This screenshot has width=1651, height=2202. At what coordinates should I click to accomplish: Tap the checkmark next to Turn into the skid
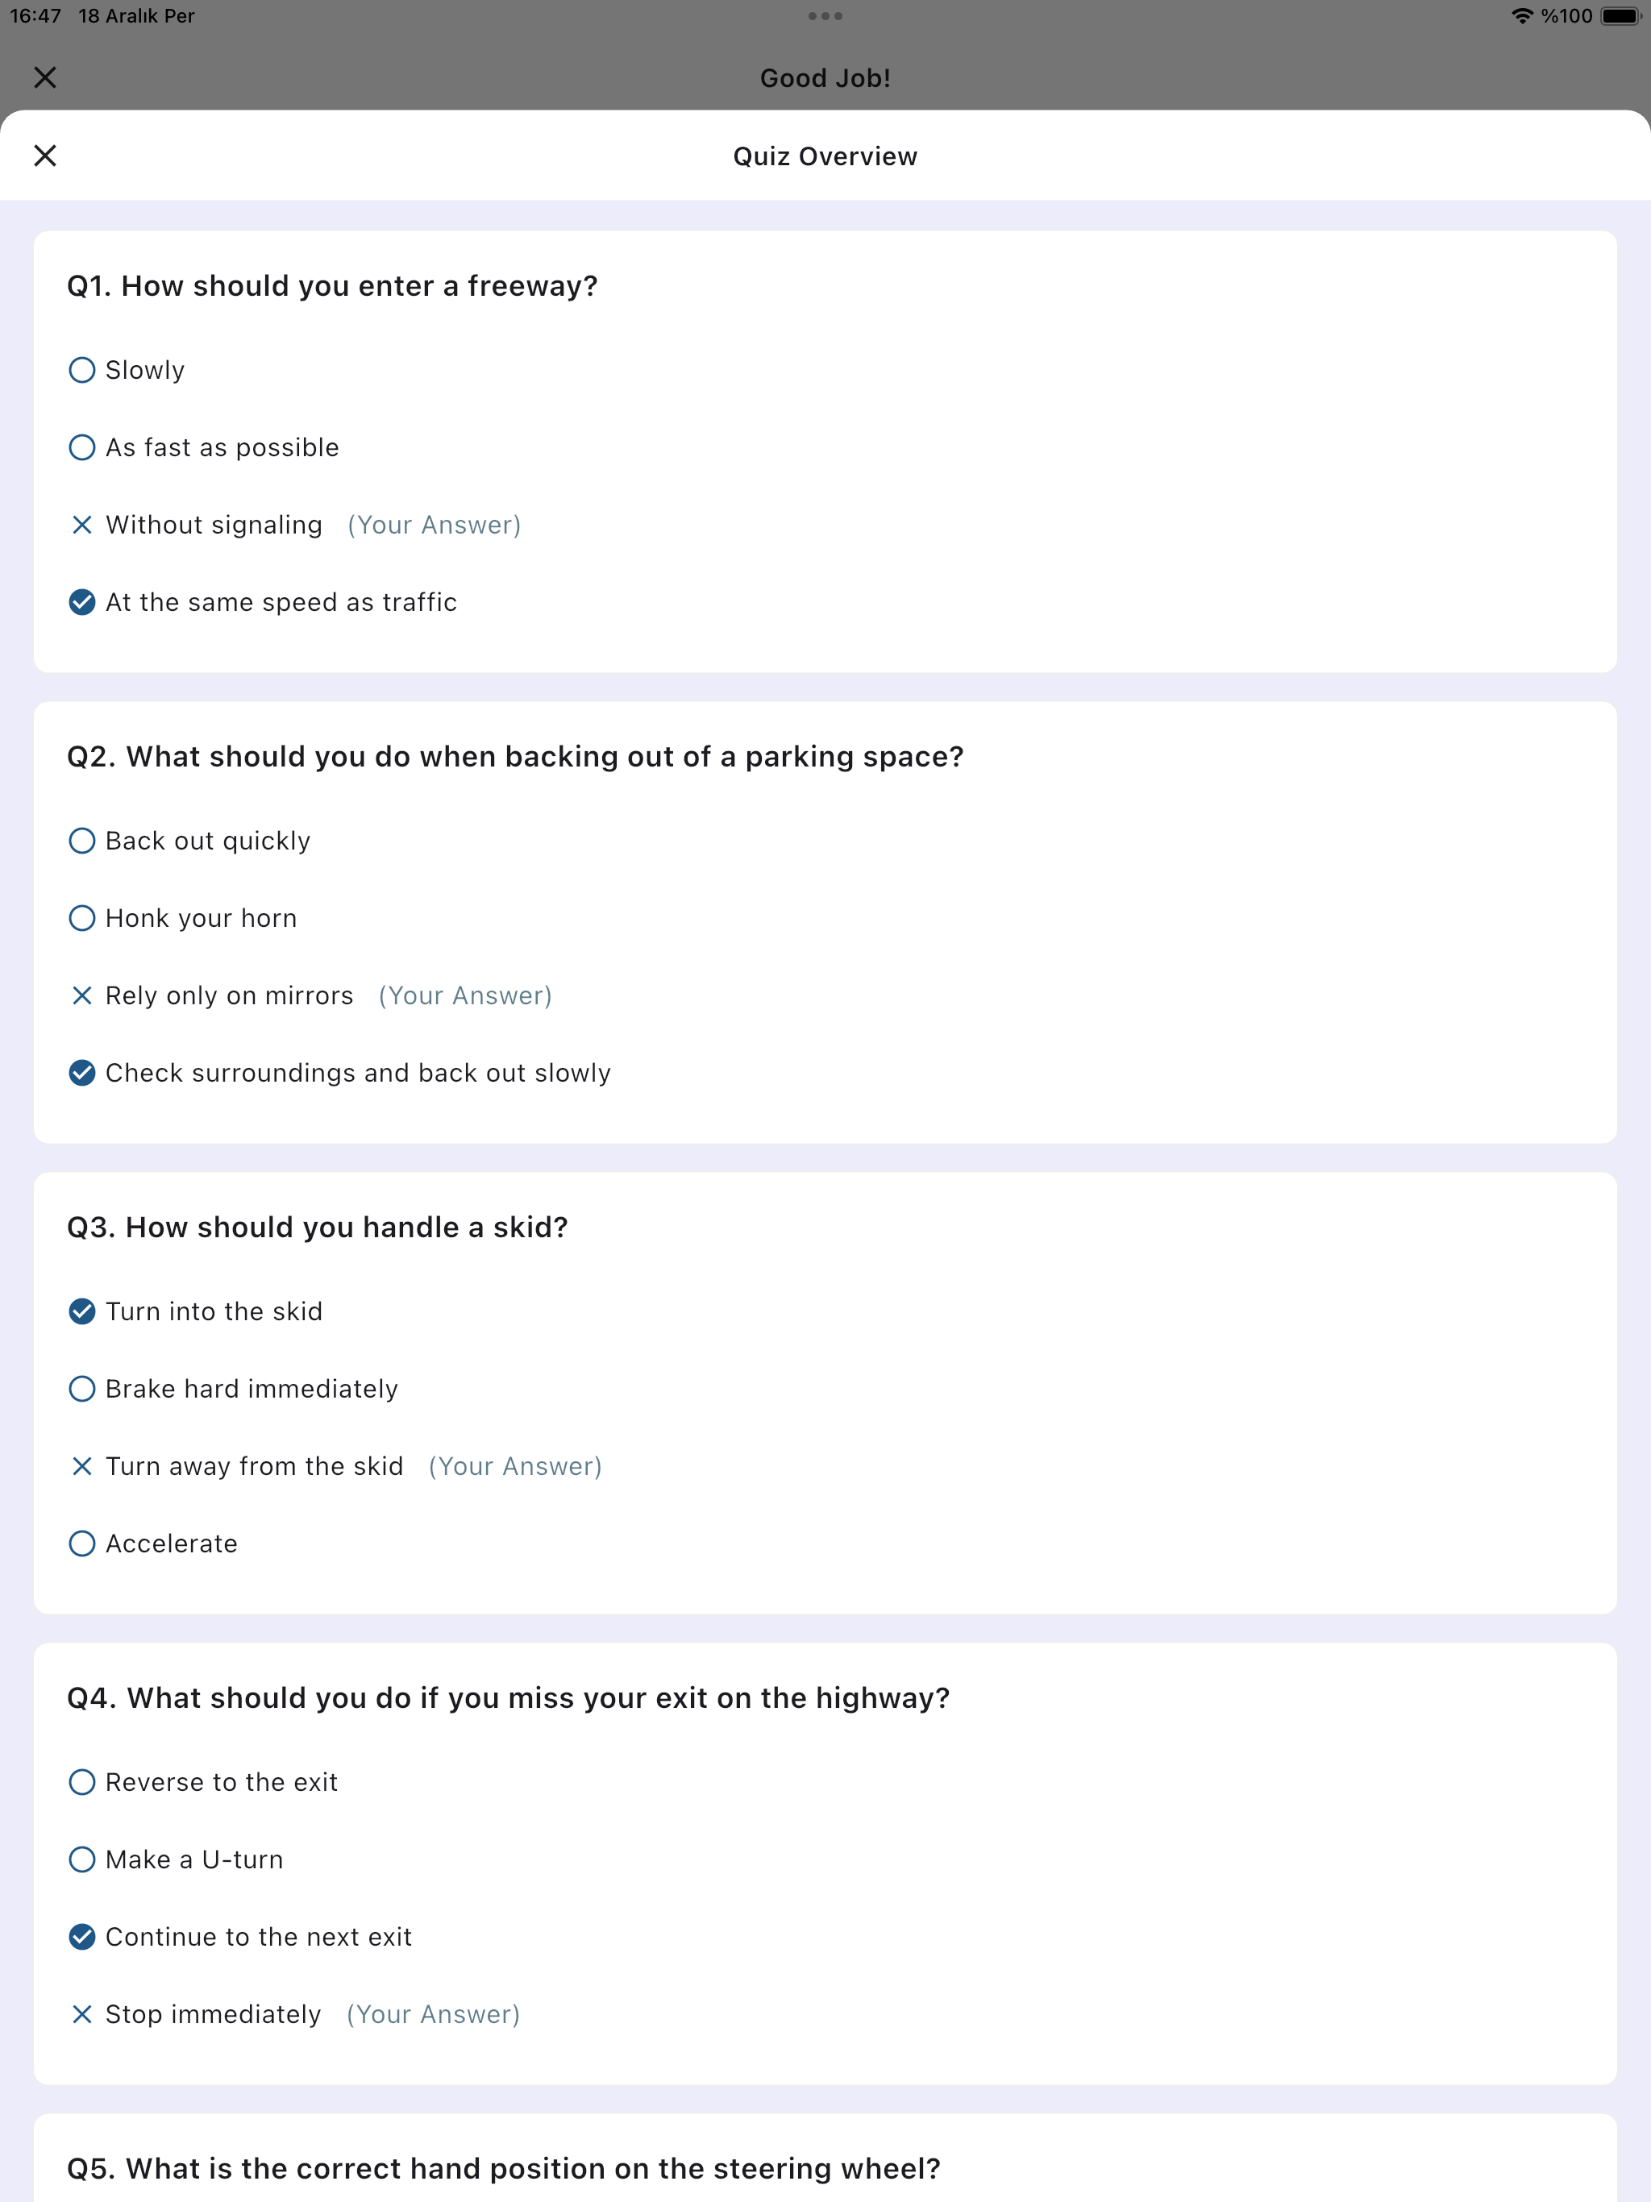(x=81, y=1311)
